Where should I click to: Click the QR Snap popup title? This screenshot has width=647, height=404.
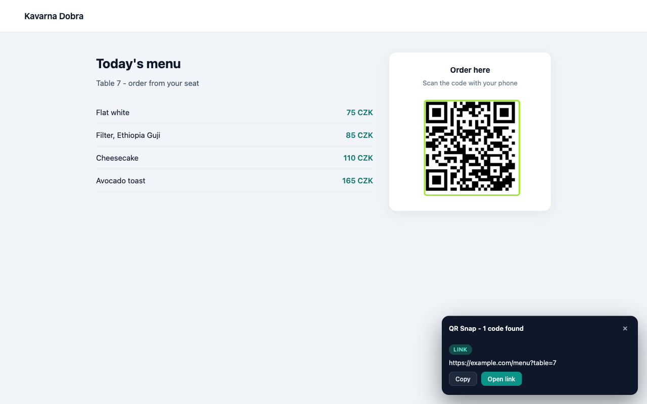tap(486, 328)
